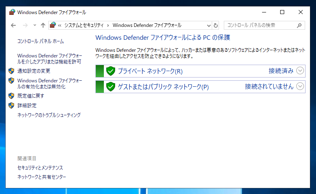Image resolution: width=316 pixels, height=194 pixels.
Task: Open the アプリまたは機能を許可 link
Action: [50, 59]
